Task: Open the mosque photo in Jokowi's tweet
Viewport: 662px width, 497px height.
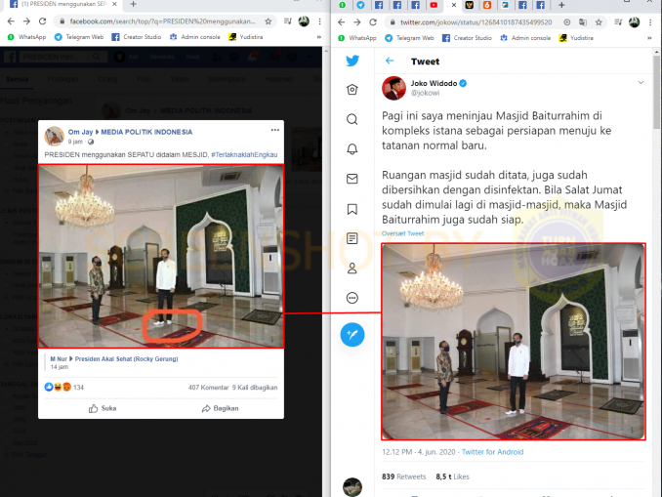Action: [x=514, y=342]
